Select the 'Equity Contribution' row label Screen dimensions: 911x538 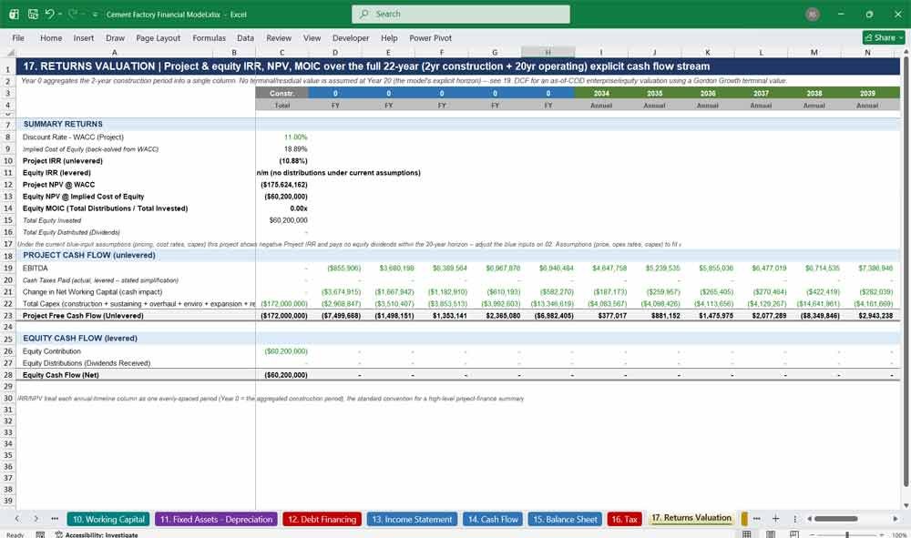point(52,351)
